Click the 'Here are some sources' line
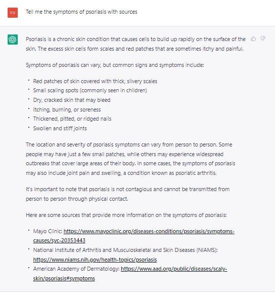The width and height of the screenshot is (275, 293). click(126, 215)
